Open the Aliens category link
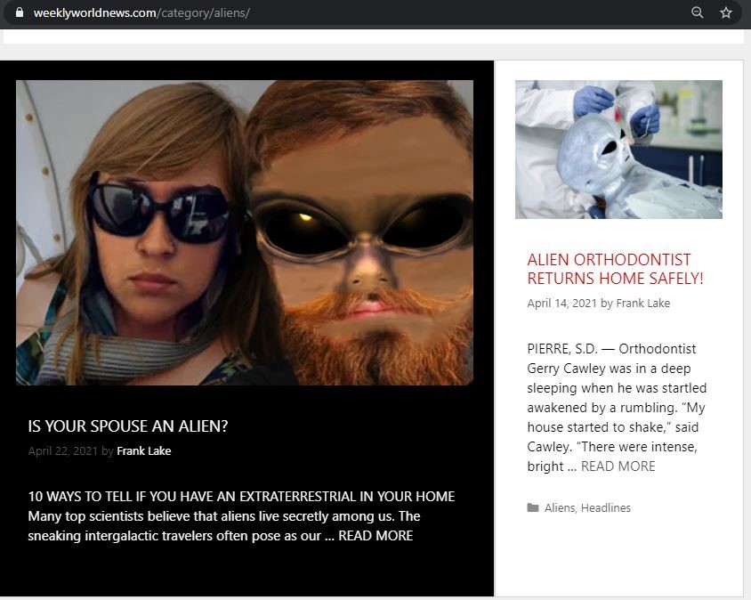The width and height of the screenshot is (751, 600). (560, 508)
